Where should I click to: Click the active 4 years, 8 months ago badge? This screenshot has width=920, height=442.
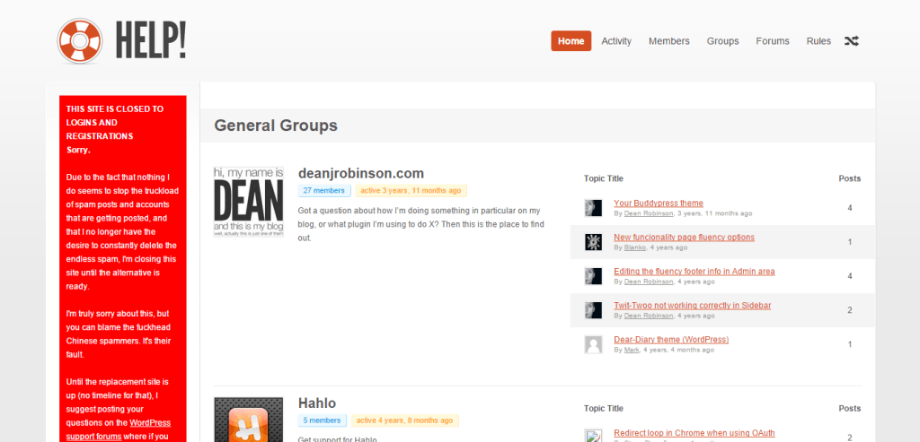pyautogui.click(x=405, y=420)
